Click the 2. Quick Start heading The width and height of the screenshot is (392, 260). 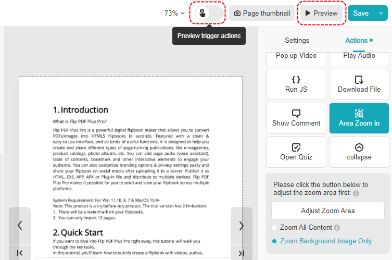pyautogui.click(x=78, y=232)
